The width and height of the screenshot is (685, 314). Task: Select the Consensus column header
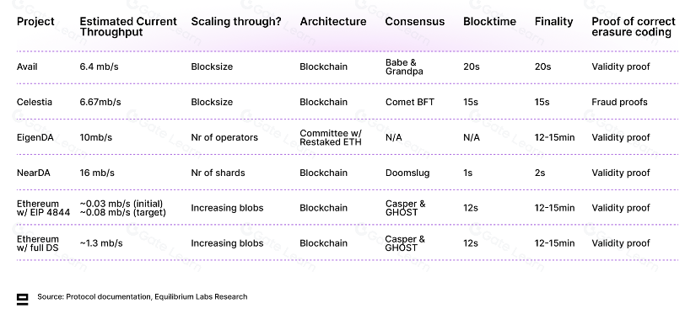coord(414,21)
